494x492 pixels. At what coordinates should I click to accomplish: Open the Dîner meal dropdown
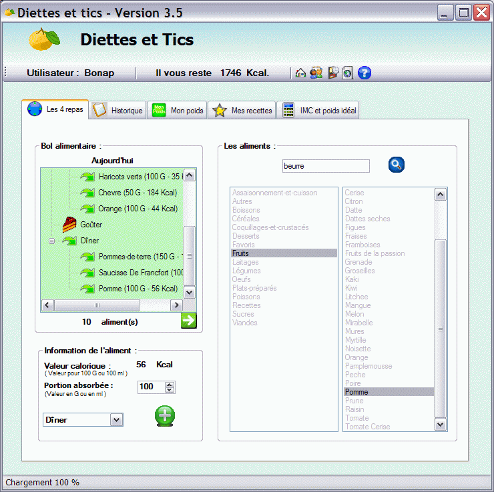(x=117, y=419)
